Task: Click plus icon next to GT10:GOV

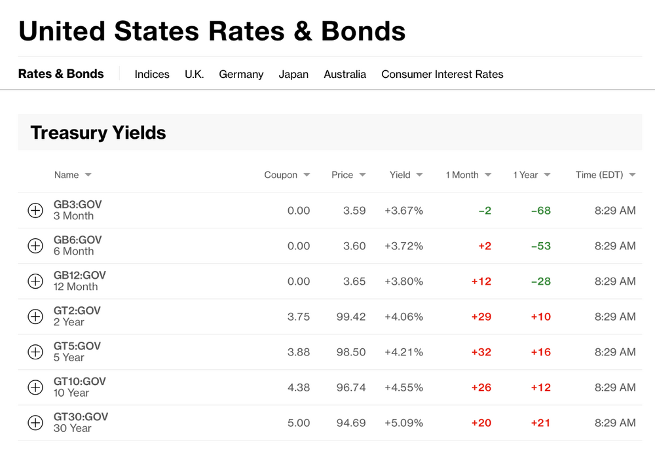Action: 35,388
